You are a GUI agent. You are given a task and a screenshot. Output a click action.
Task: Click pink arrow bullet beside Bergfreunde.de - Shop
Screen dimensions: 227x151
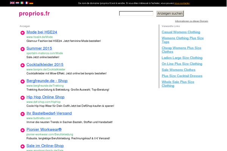point(22,82)
